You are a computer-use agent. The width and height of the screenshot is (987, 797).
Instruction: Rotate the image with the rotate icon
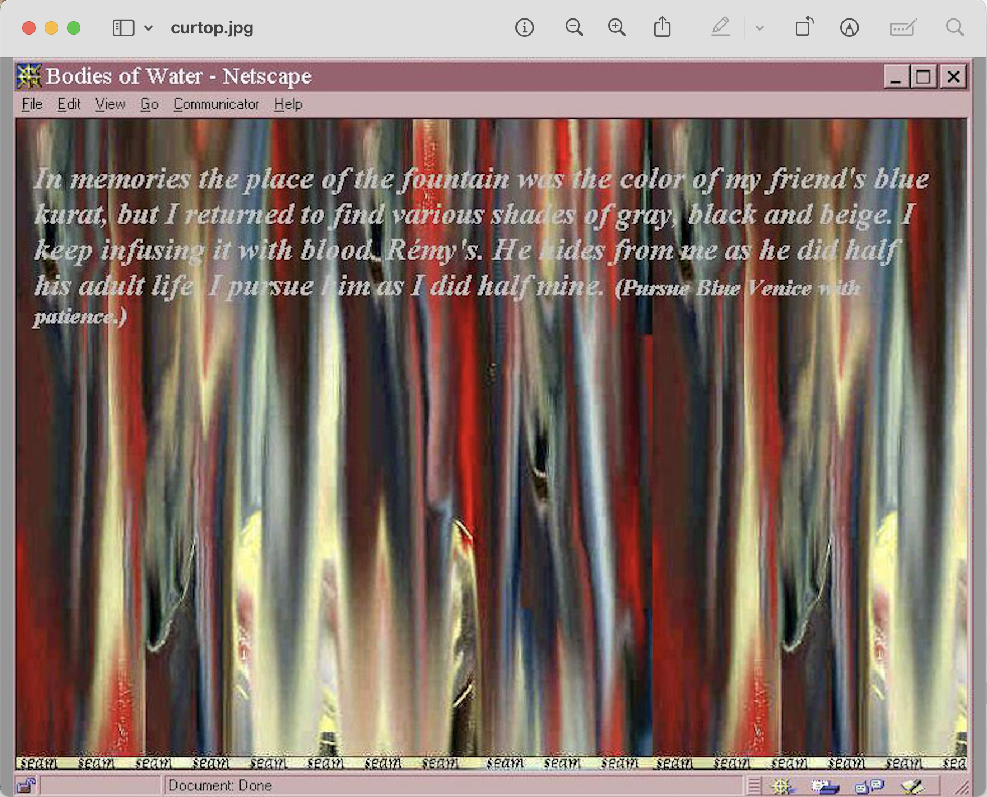[x=804, y=27]
